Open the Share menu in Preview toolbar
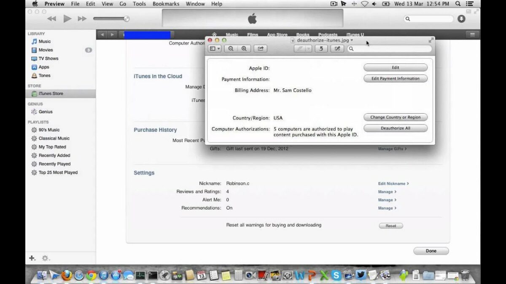Screen dimensions: 506x284 [260, 48]
